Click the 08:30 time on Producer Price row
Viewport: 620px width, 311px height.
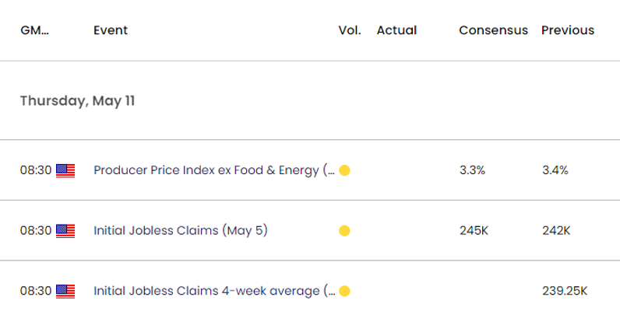[x=36, y=170]
